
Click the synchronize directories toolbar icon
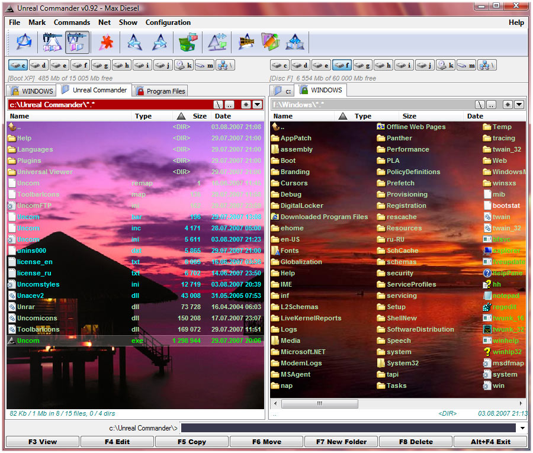(295, 42)
